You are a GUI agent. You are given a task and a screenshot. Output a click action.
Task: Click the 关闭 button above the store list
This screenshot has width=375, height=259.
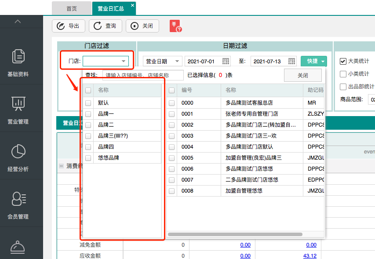tap(302, 75)
